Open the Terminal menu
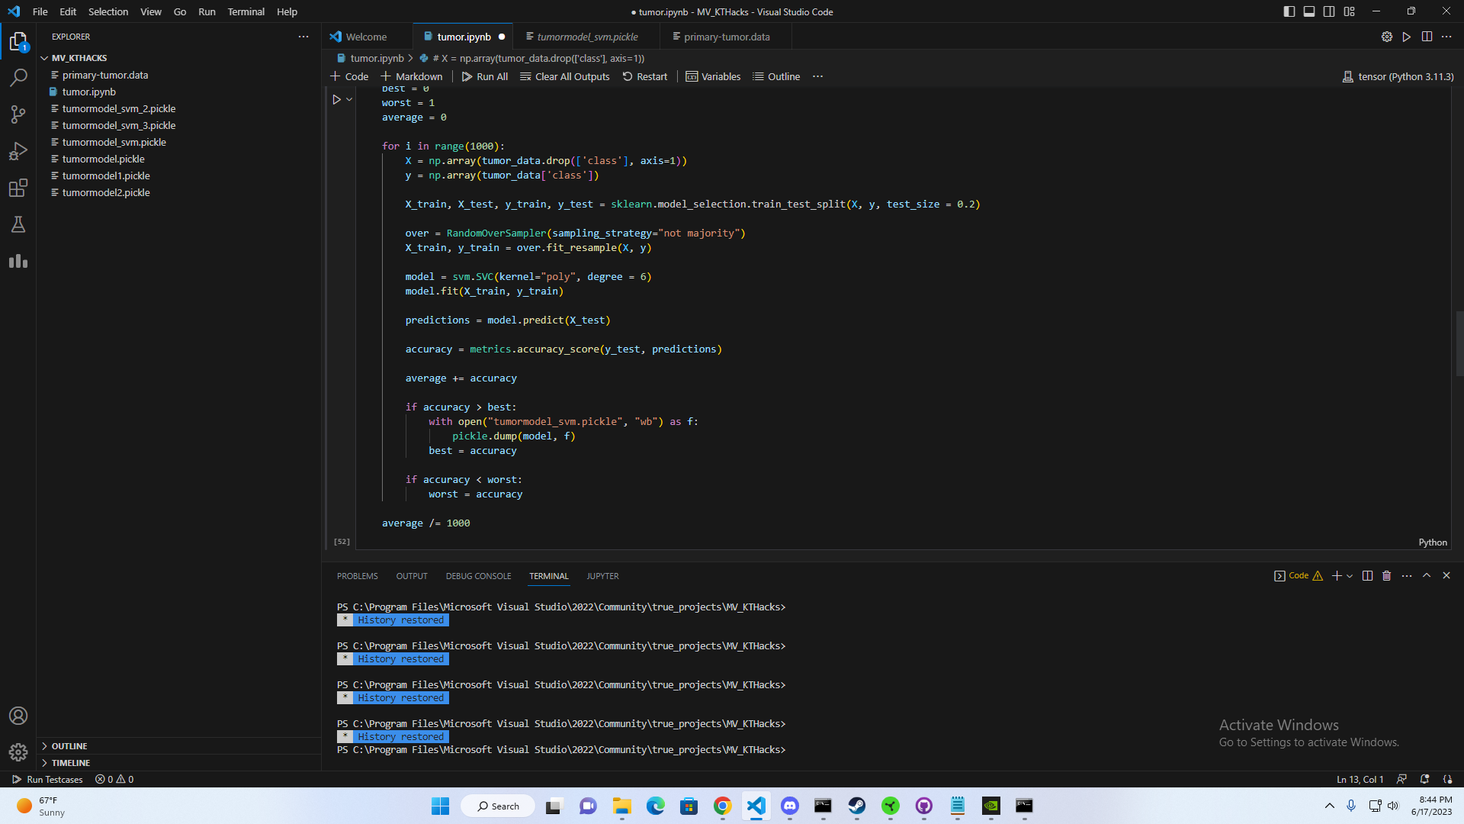 (x=246, y=11)
